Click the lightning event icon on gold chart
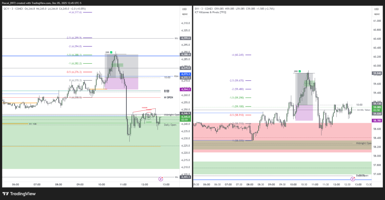Viewport: 385px width, 200px height. coord(161,179)
